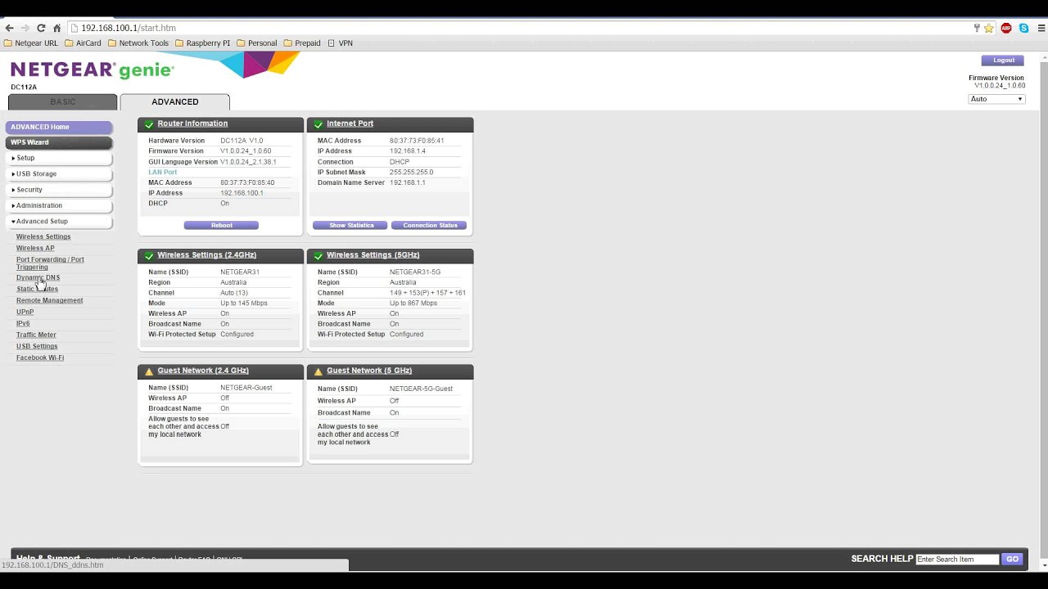Screen dimensions: 1048x589
Task: Open the Guest Network (5 GHz) heading link
Action: click(369, 371)
